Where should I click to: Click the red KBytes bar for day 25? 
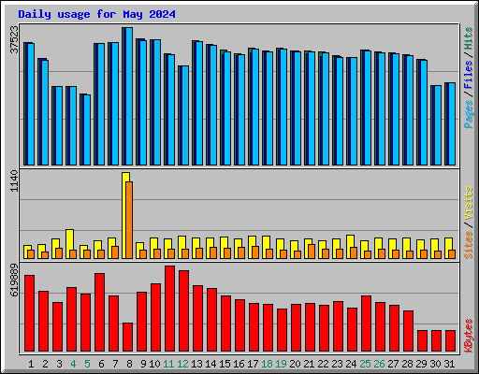pyautogui.click(x=366, y=324)
